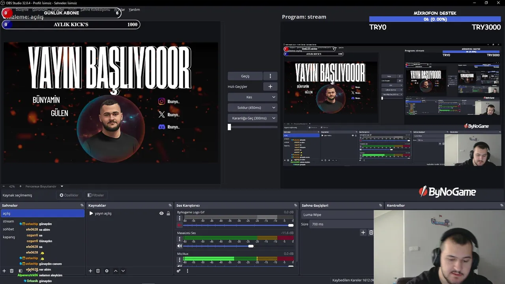This screenshot has height=284, width=505.
Task: Open scene filters icon in Sahneler toolbar
Action: click(21, 271)
